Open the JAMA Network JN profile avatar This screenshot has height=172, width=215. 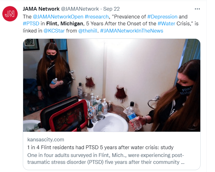pos(10,14)
